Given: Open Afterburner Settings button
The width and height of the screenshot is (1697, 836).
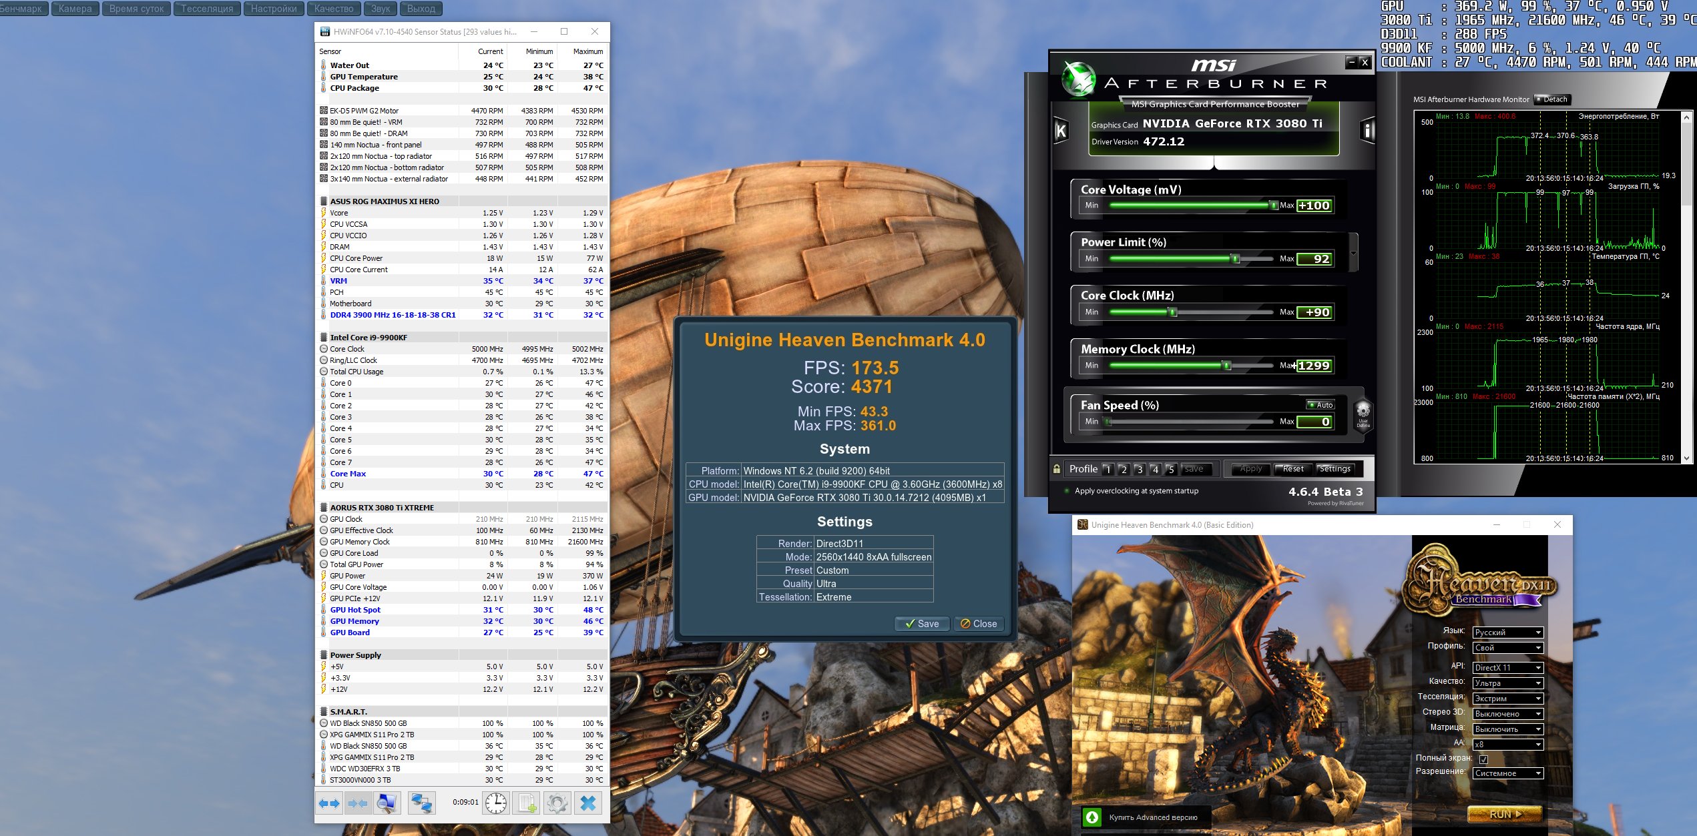Looking at the screenshot, I should click(1335, 469).
